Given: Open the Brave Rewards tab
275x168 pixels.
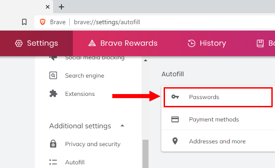Looking at the screenshot, I should [x=123, y=43].
